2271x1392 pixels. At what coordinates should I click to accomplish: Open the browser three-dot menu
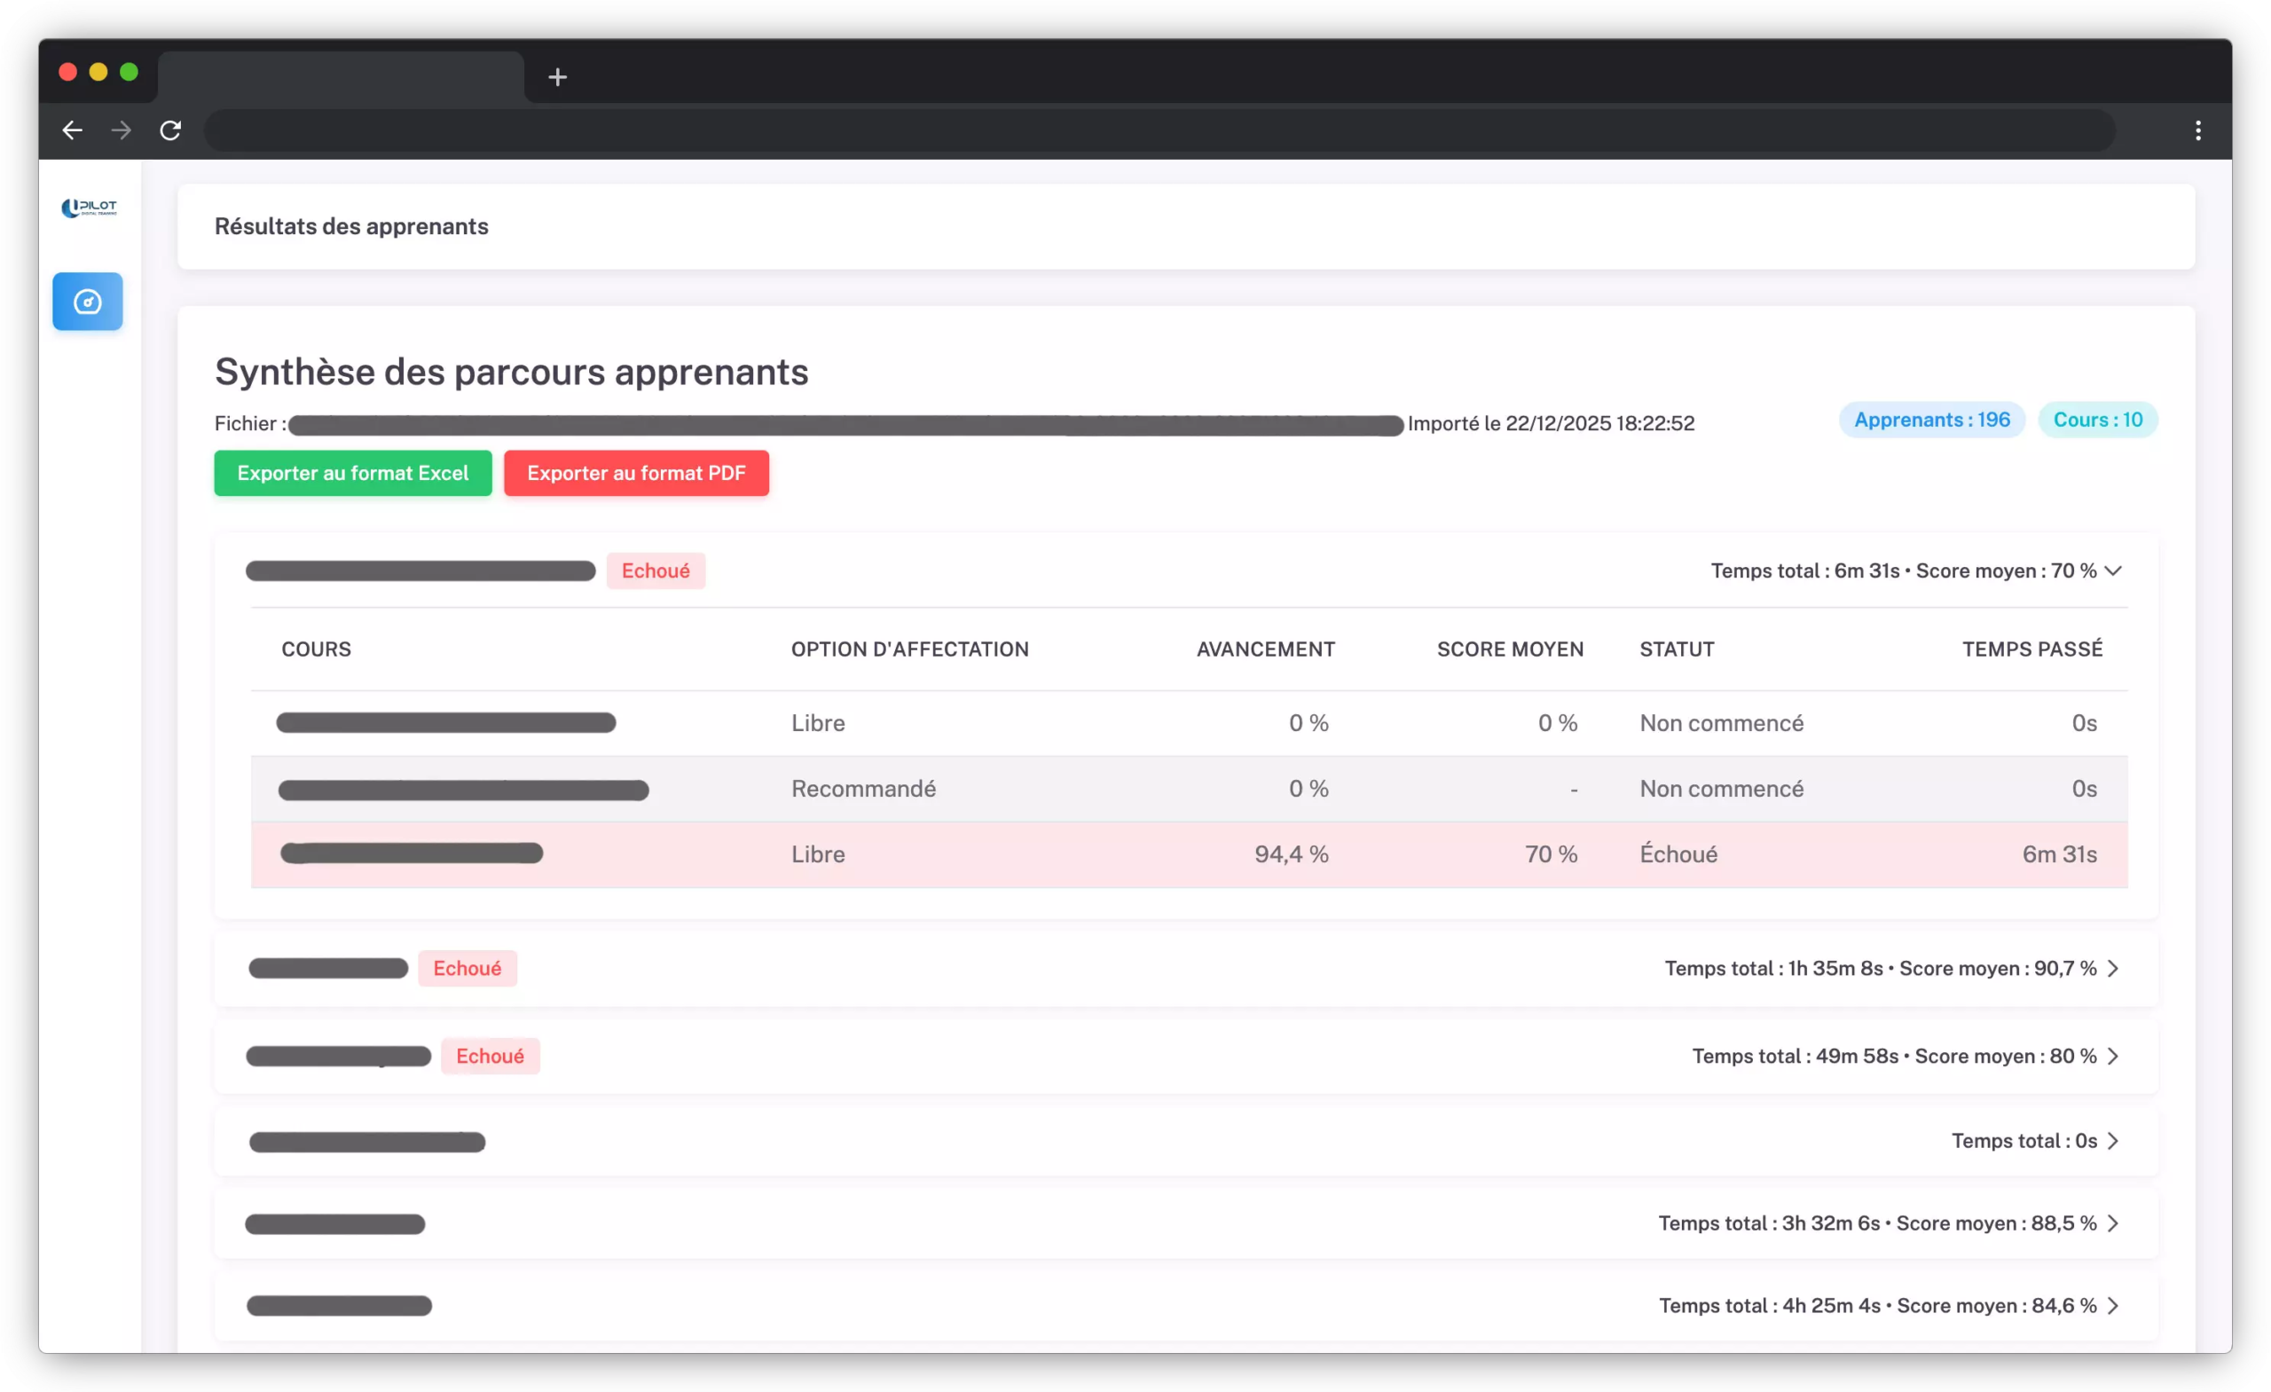click(x=2197, y=131)
